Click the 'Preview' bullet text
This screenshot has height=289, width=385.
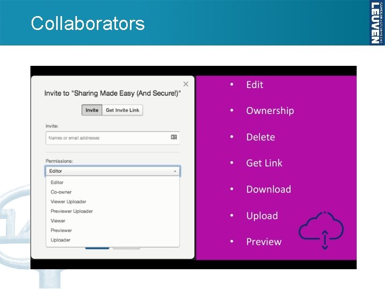[x=264, y=242]
